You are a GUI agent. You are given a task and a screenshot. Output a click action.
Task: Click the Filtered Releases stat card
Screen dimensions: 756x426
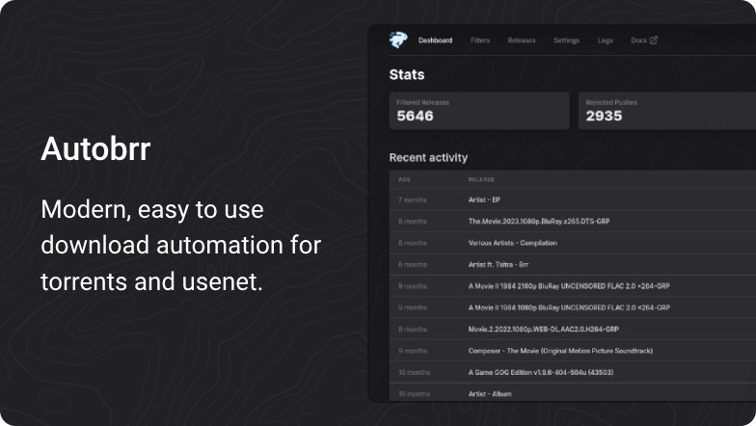(478, 111)
